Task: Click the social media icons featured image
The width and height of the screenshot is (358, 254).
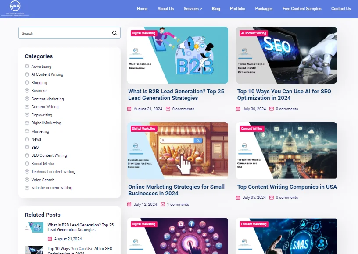Action: [x=178, y=236]
